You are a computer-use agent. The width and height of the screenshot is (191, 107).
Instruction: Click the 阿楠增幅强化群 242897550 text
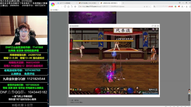25,55
